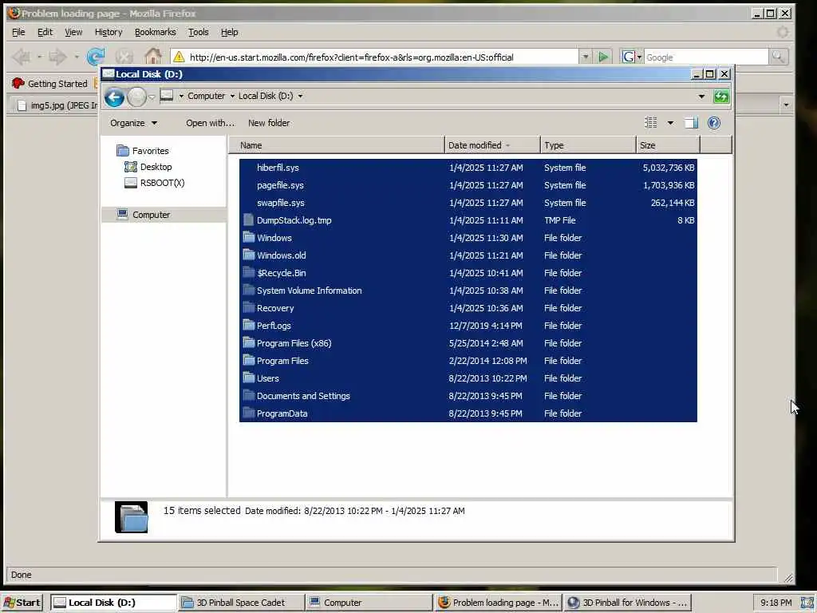
Task: Click the warning site icon in Firefox URL bar
Action: click(x=179, y=57)
